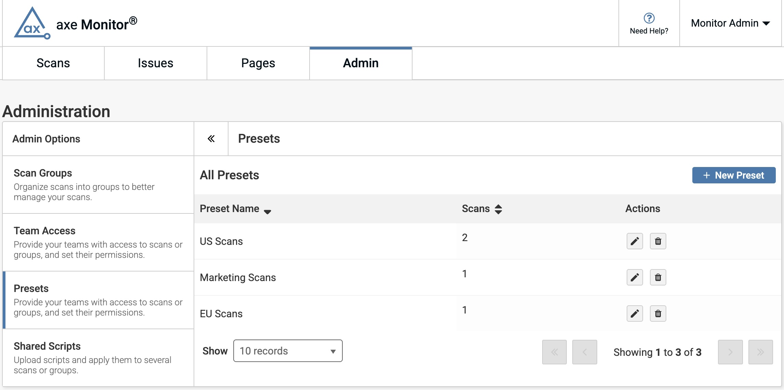The image size is (784, 390).
Task: Go to the Pages tab
Action: (x=258, y=63)
